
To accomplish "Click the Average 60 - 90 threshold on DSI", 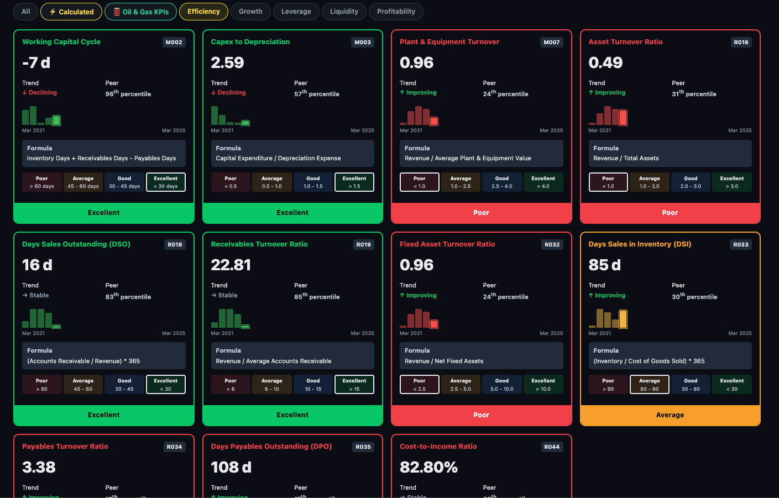I will point(649,384).
